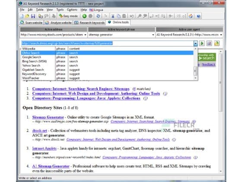The height and width of the screenshot is (182, 242).
Task: Select Yahoo Search in the dropdown list
Action: pos(107,65)
